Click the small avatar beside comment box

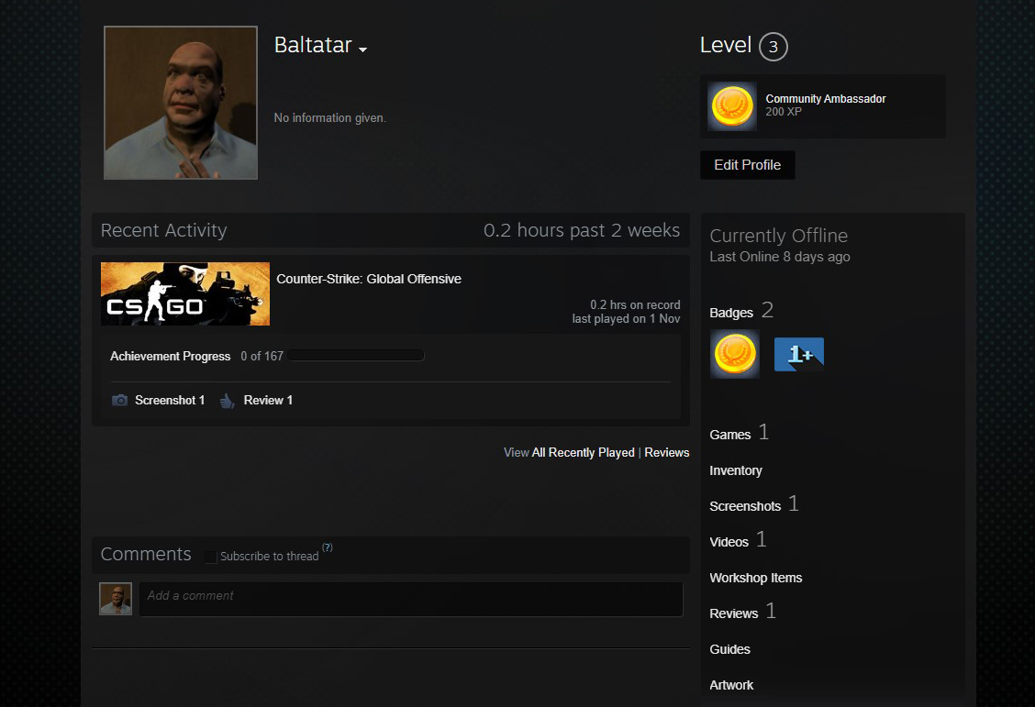pyautogui.click(x=116, y=599)
